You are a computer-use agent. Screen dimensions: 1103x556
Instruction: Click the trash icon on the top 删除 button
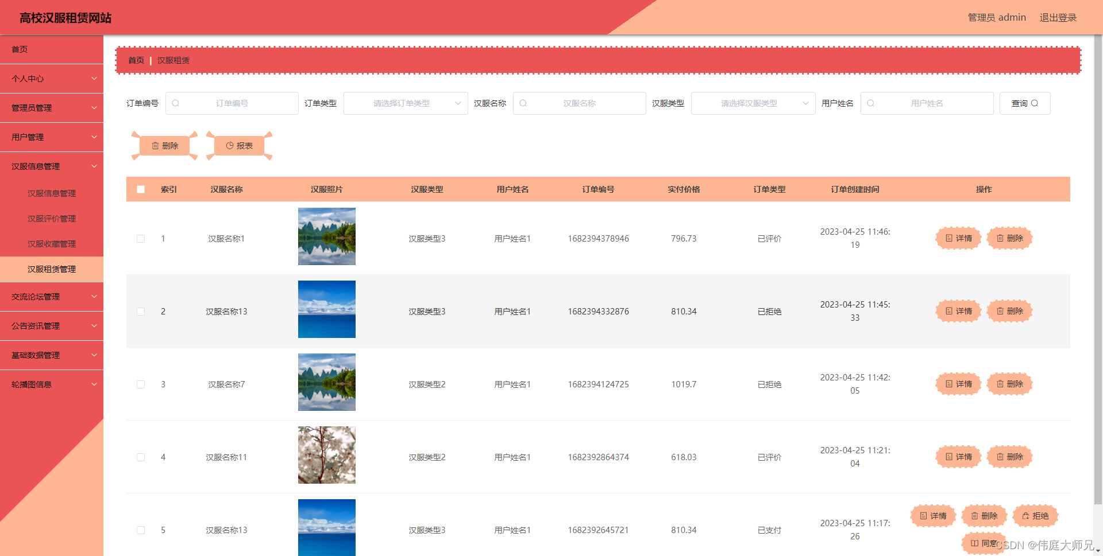pos(155,146)
